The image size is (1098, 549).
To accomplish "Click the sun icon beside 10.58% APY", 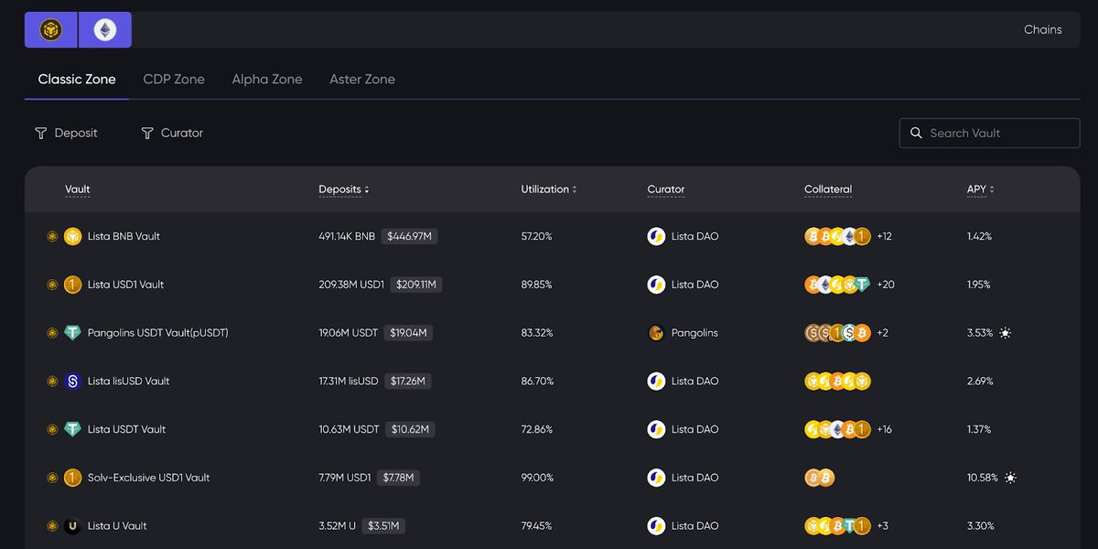I will click(x=1010, y=478).
